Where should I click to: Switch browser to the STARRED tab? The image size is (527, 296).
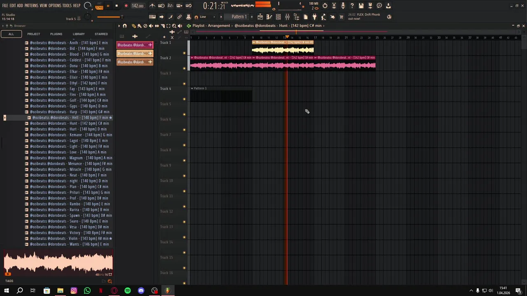pyautogui.click(x=101, y=34)
